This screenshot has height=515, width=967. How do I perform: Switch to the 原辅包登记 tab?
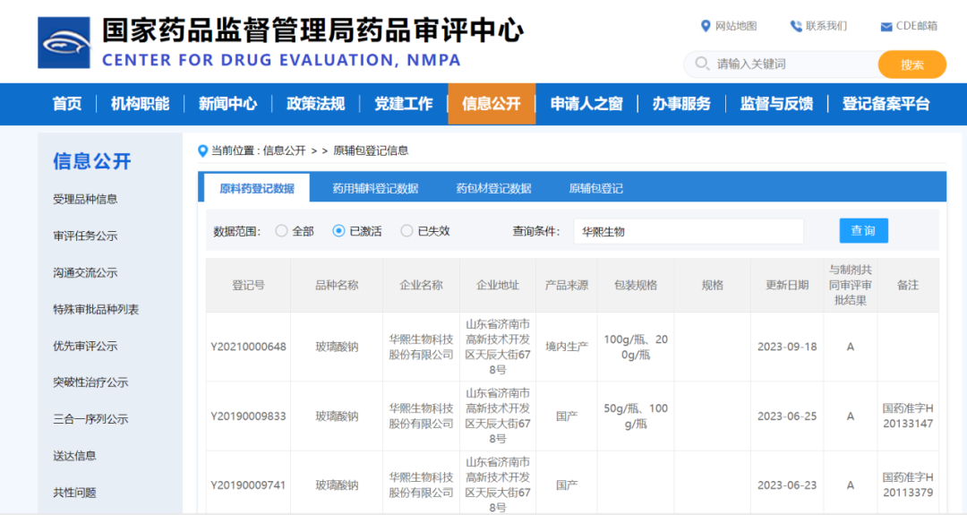(595, 188)
